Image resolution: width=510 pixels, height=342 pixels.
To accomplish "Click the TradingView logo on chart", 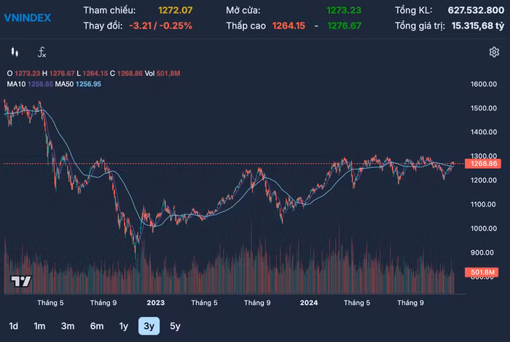I will tap(21, 282).
